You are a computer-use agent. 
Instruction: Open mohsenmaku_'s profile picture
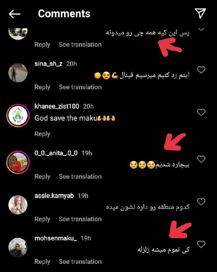(18, 248)
